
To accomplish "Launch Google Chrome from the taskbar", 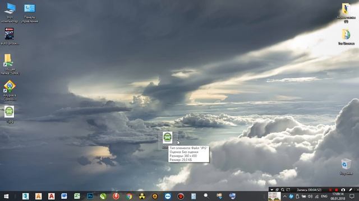I will coord(129,196).
